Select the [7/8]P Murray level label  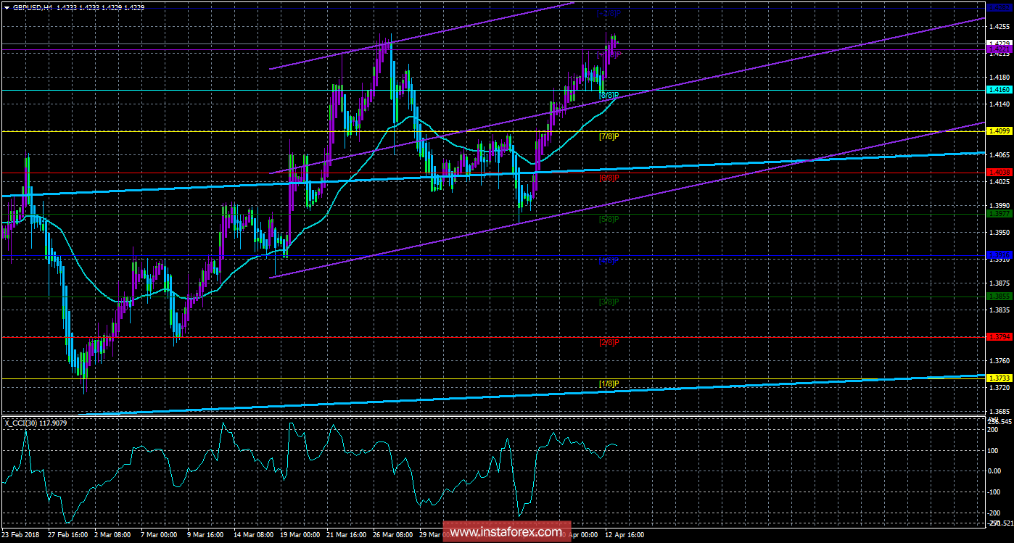[609, 136]
